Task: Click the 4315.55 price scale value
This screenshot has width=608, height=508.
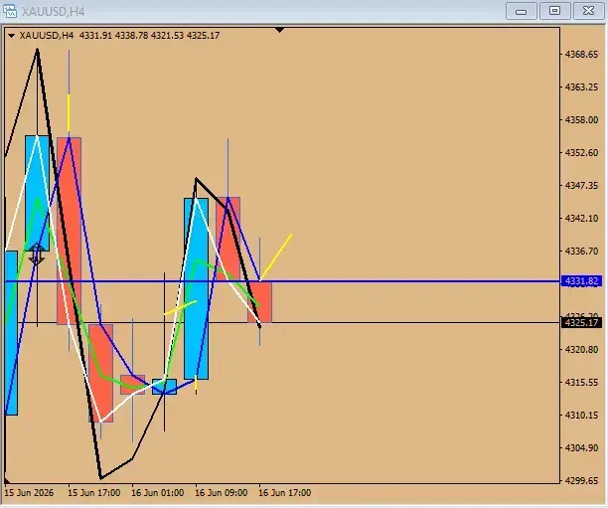Action: (x=581, y=383)
